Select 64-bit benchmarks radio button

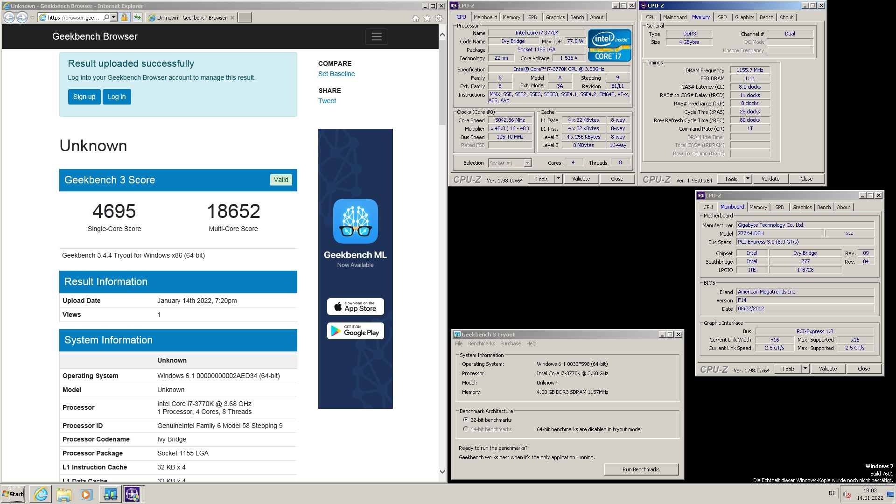[465, 429]
